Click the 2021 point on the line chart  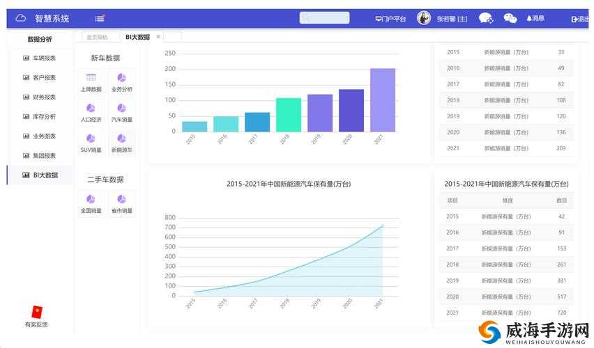pyautogui.click(x=382, y=226)
